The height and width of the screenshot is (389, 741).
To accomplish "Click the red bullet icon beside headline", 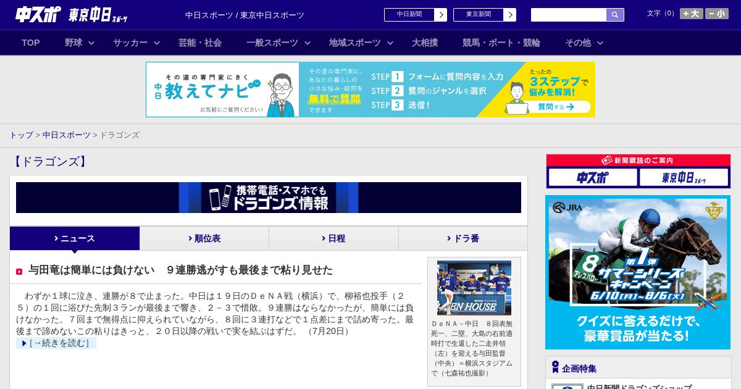I will tap(19, 272).
